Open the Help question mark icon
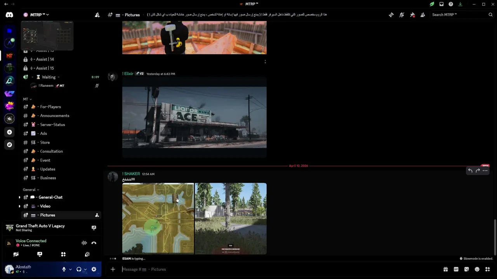This screenshot has height=279, width=497. [451, 4]
